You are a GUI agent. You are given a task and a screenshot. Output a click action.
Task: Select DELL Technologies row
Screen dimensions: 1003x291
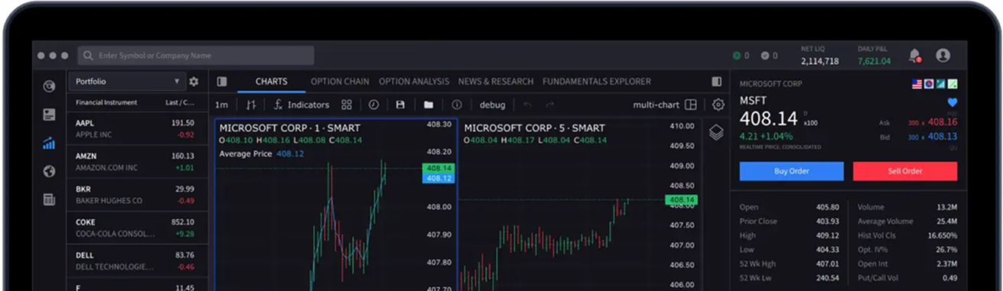tap(136, 260)
